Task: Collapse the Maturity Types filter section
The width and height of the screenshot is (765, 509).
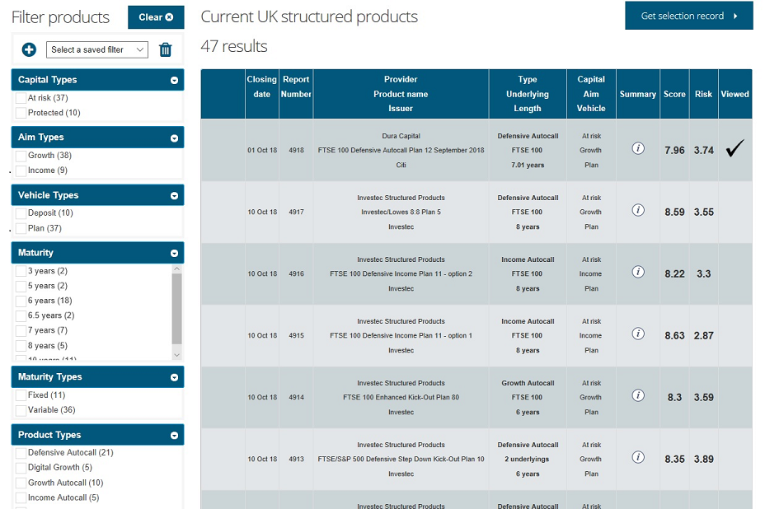Action: pos(174,377)
